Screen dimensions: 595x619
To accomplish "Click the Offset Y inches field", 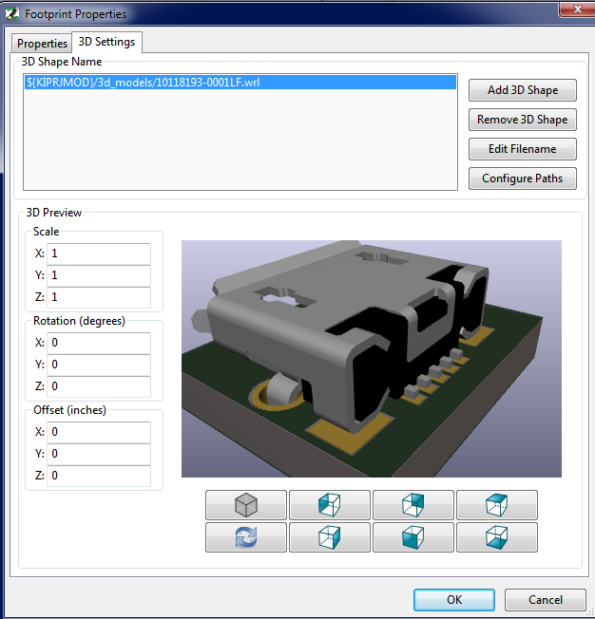I will point(99,453).
